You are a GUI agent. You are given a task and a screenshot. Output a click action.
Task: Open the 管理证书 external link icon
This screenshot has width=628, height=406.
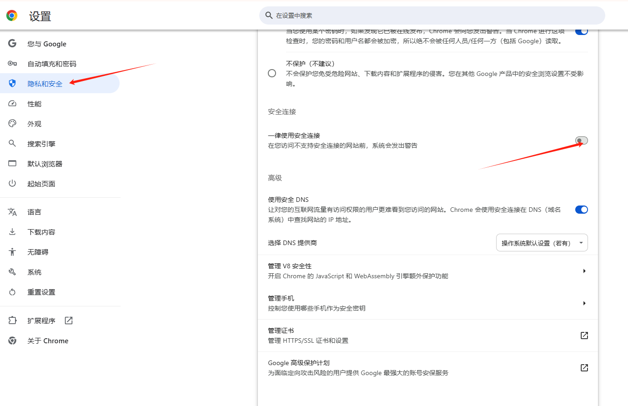[584, 336]
